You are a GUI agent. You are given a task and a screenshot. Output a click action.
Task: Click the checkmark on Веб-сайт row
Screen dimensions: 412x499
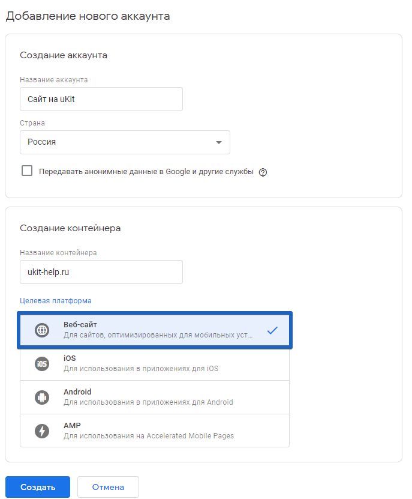click(x=272, y=330)
